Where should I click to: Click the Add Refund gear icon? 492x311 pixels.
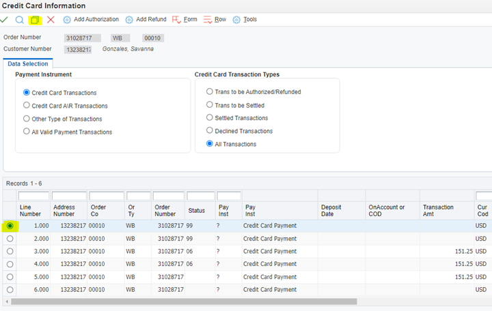click(129, 20)
